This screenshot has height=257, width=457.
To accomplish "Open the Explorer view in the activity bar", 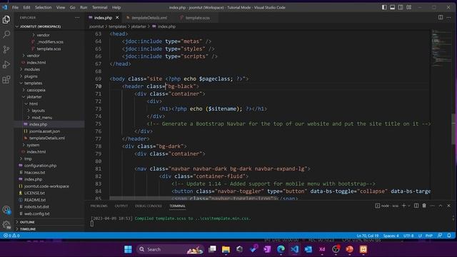I will coord(6,19).
